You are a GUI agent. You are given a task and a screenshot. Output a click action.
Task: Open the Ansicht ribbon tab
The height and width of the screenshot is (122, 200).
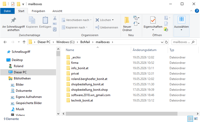tap(57, 11)
